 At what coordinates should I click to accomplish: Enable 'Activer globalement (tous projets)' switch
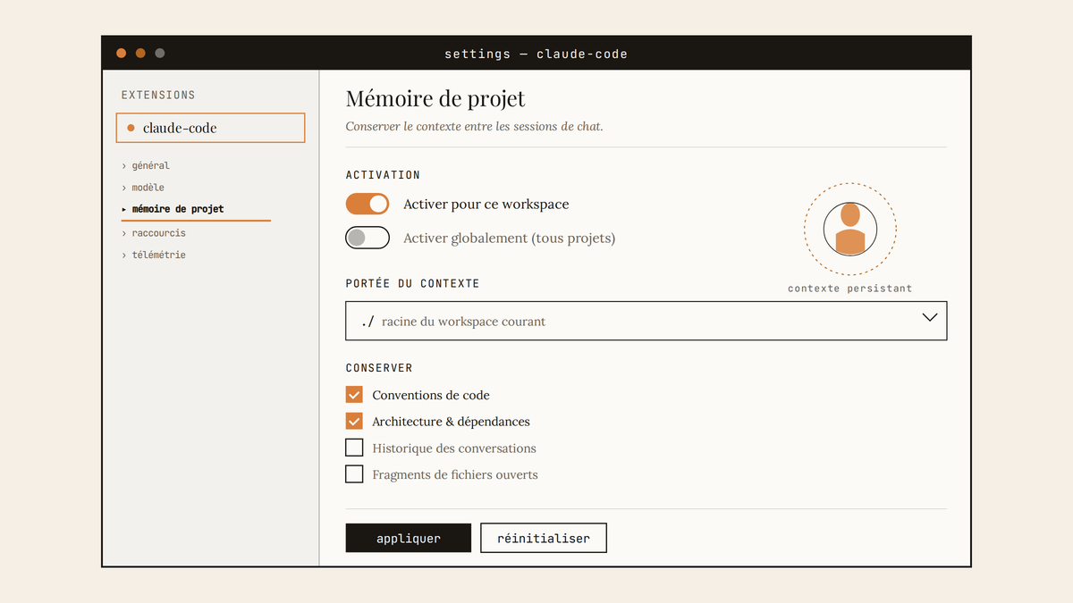(368, 238)
